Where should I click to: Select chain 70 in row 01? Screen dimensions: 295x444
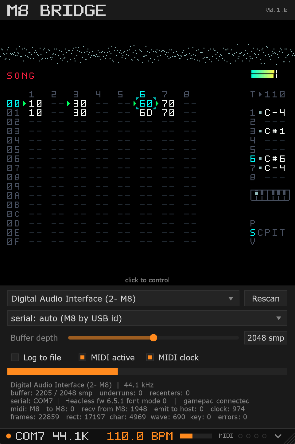point(168,113)
